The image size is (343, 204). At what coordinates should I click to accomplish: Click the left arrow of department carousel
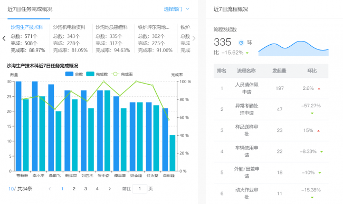(x=4, y=38)
